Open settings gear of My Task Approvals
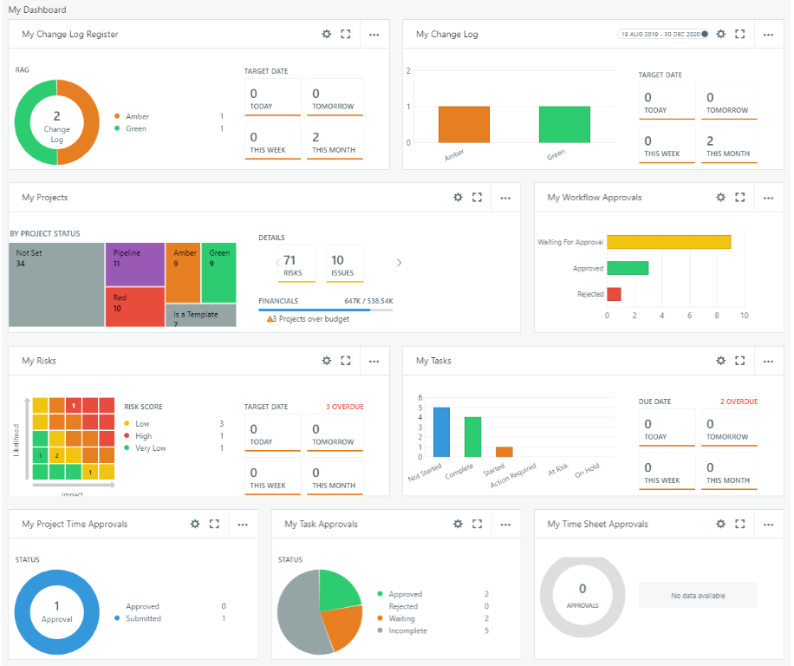Image resolution: width=794 pixels, height=666 pixels. (x=458, y=524)
